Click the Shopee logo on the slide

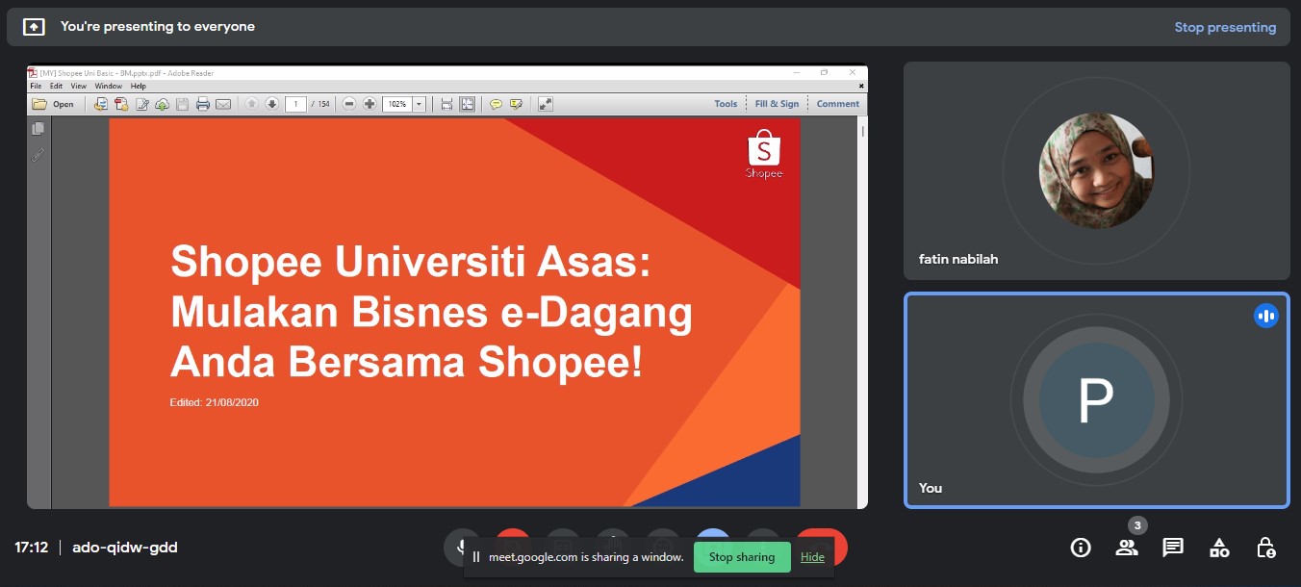pyautogui.click(x=764, y=154)
